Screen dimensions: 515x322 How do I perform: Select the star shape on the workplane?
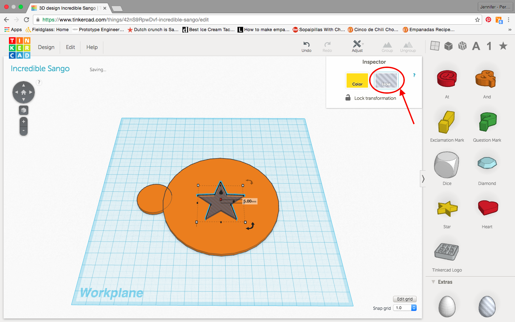(x=221, y=203)
